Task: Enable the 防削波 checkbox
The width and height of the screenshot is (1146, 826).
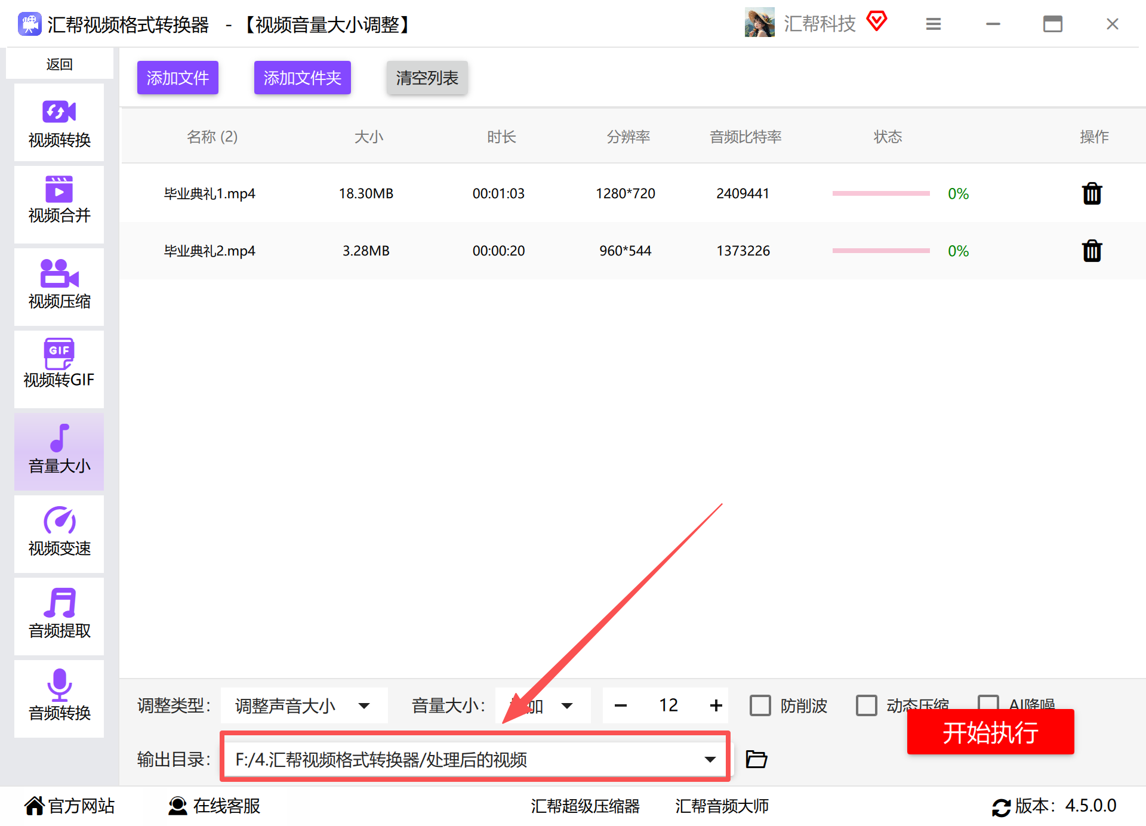Action: click(x=760, y=705)
